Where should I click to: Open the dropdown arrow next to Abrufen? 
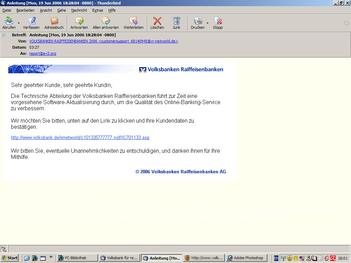19,23
